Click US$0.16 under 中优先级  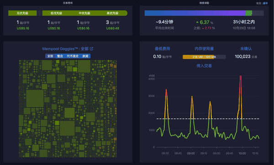click(83, 28)
